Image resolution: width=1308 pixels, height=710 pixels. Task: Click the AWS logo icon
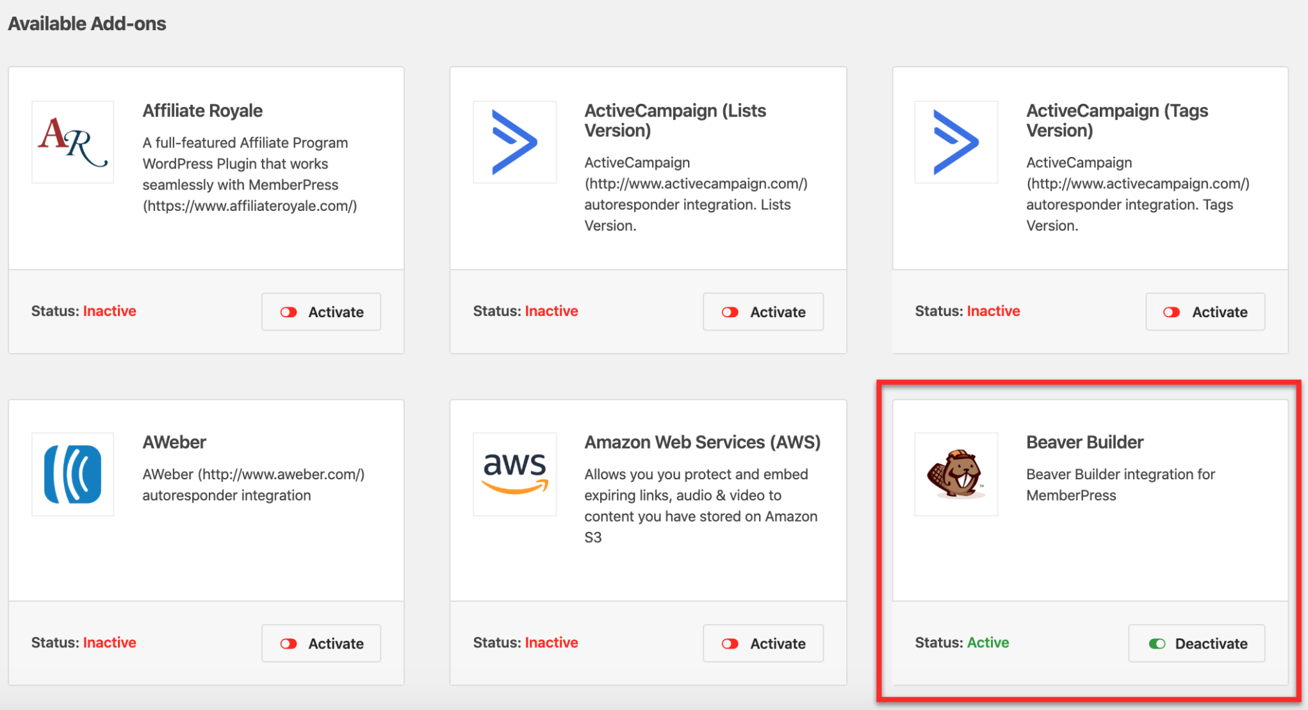click(514, 474)
